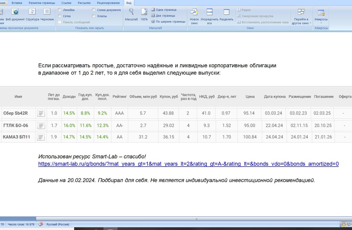
Task: Select Одна страница zoom option
Action: tap(164, 10)
